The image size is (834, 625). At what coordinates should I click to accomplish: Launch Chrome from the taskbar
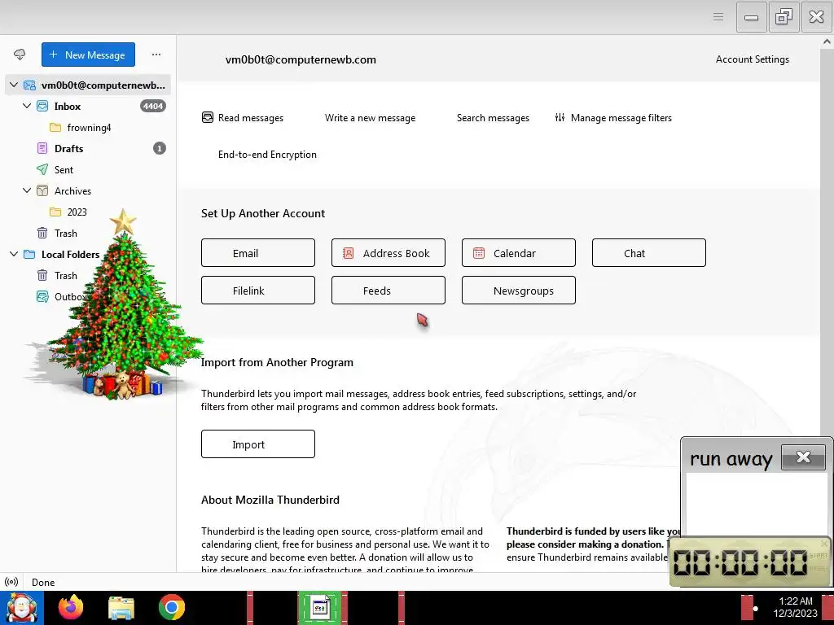pos(171,607)
